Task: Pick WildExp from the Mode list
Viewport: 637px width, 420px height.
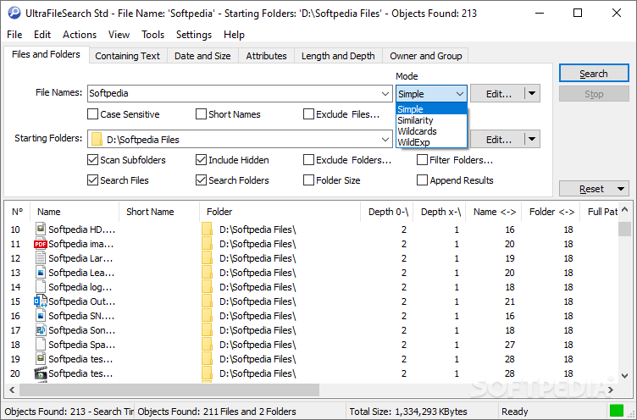Action: pos(431,142)
